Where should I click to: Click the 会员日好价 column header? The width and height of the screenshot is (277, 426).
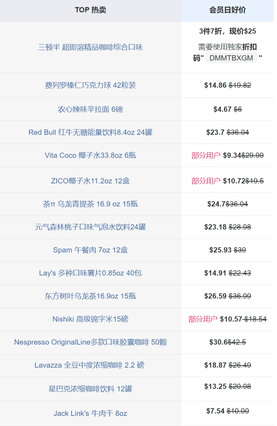click(x=227, y=10)
